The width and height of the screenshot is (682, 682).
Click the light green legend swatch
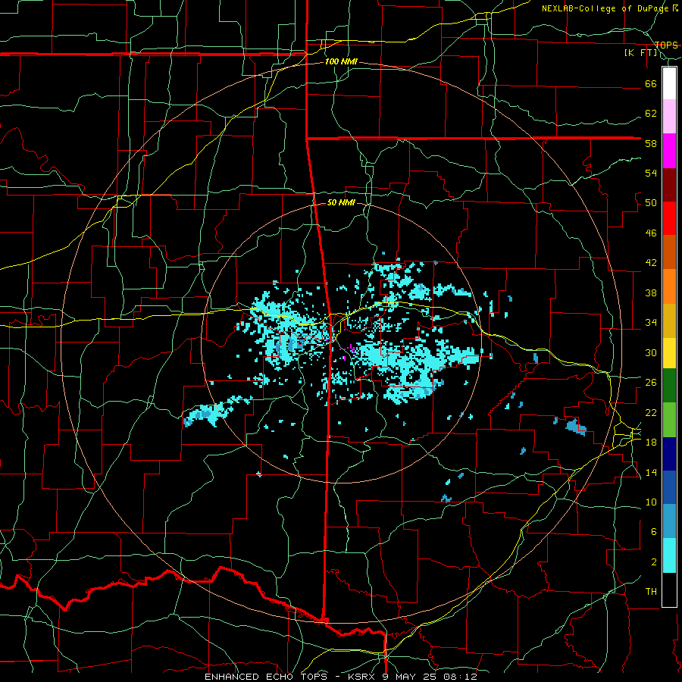[x=669, y=420]
